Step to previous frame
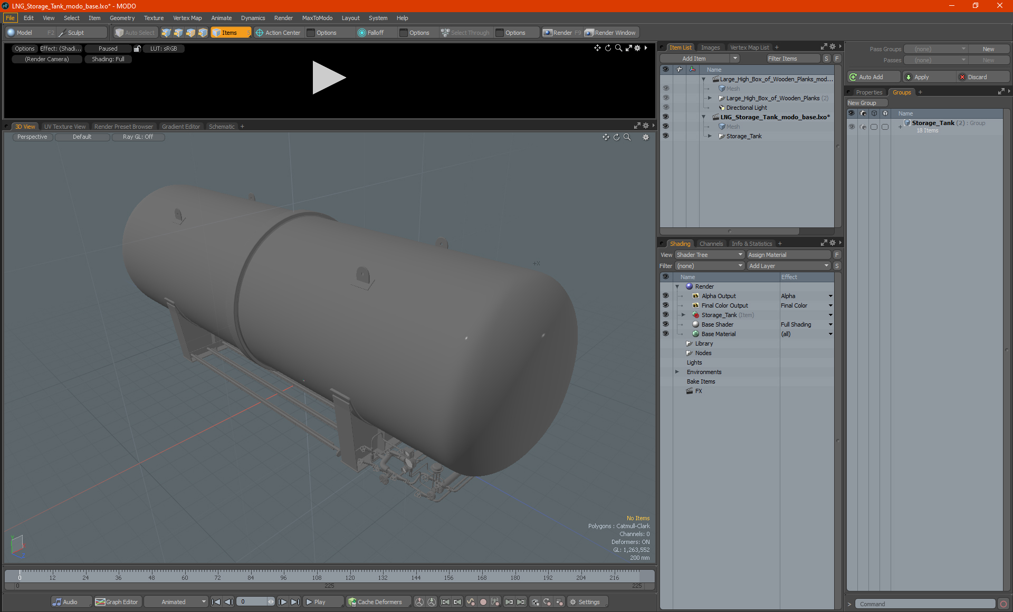 [228, 602]
